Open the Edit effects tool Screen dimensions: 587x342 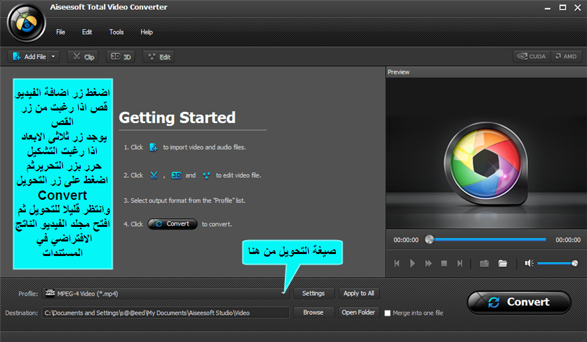pyautogui.click(x=159, y=57)
